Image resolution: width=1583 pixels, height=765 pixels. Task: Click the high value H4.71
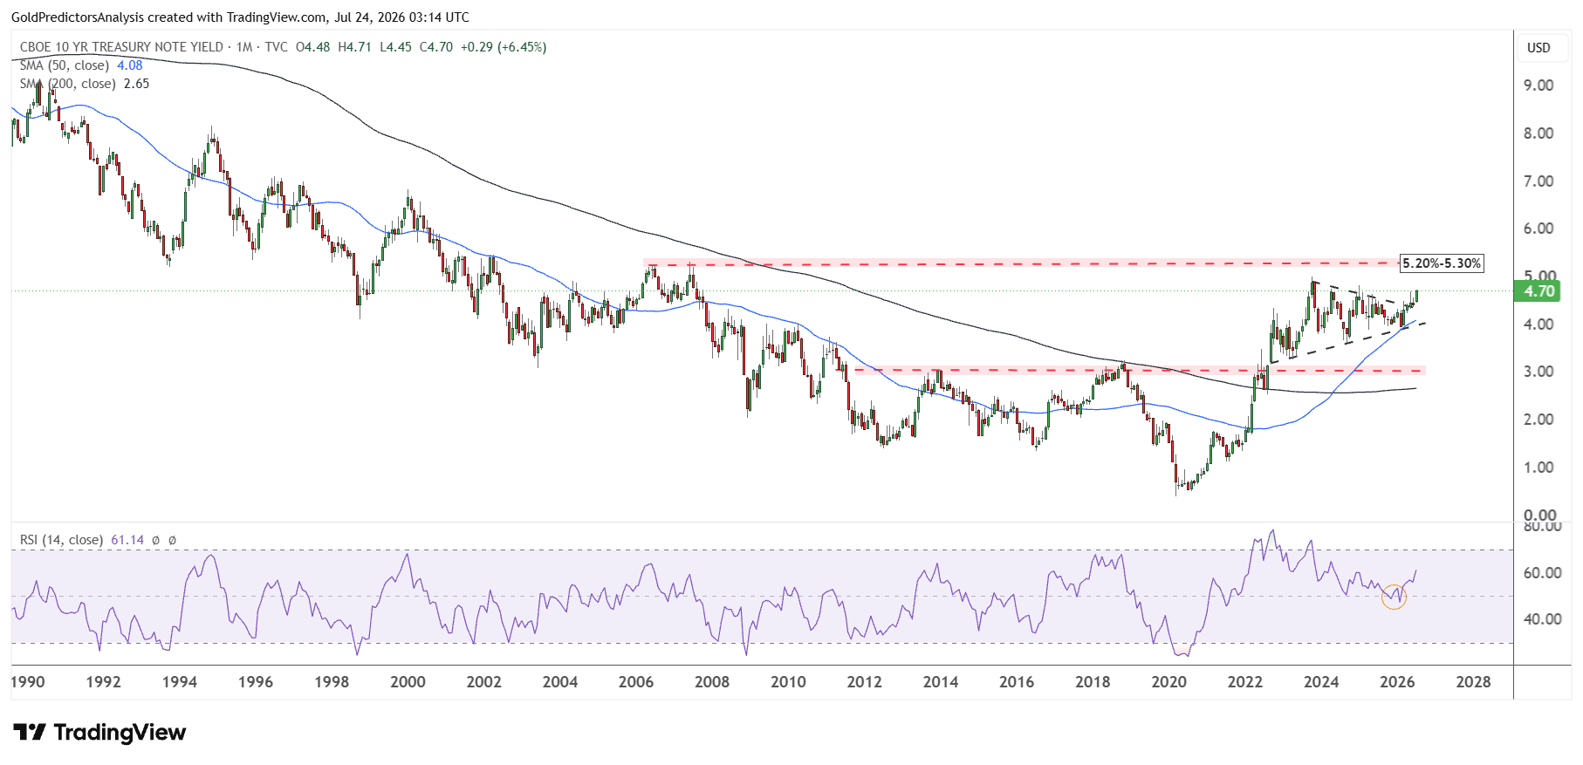tap(355, 47)
